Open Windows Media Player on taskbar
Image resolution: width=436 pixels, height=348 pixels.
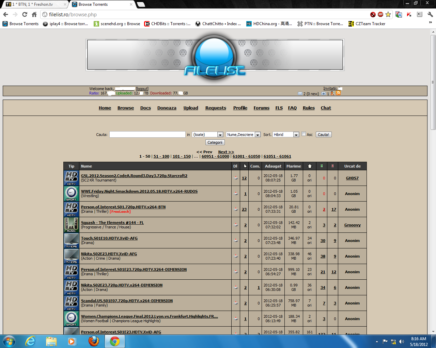coord(72,341)
